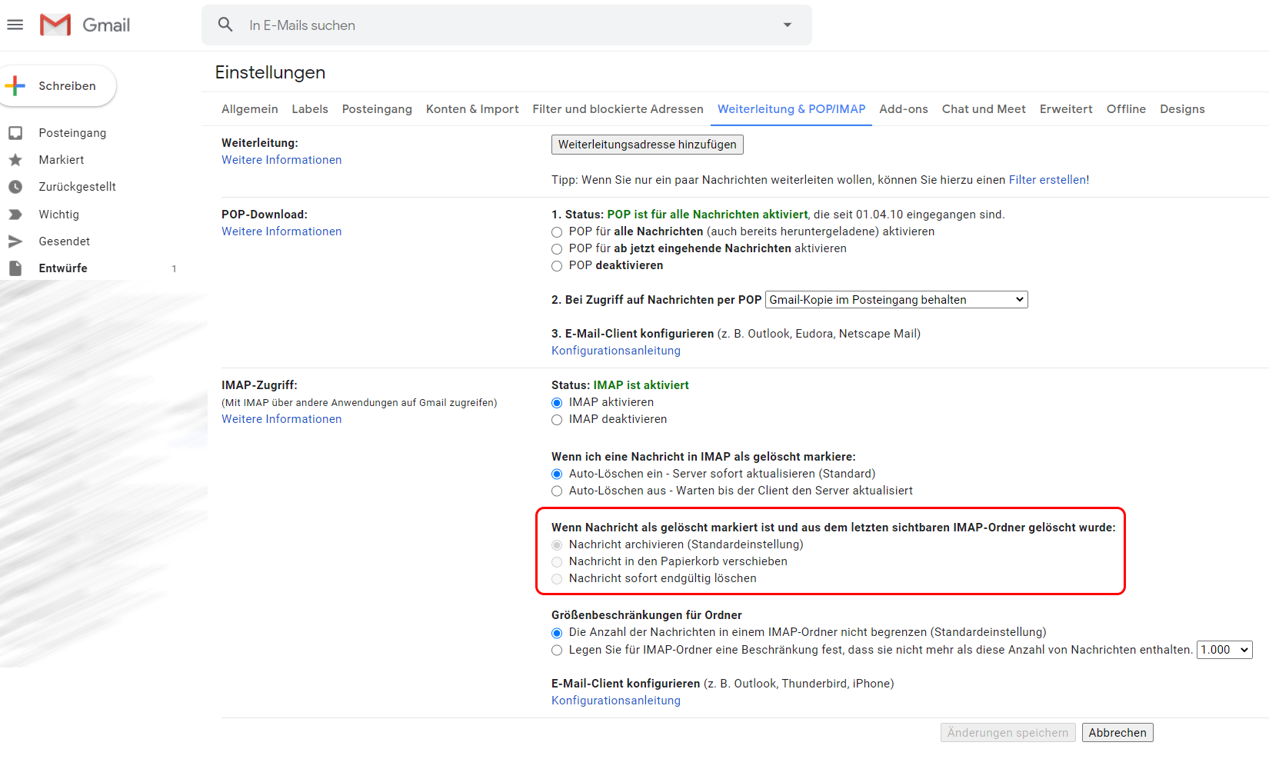Image resolution: width=1269 pixels, height=759 pixels.
Task: Open Konten & Import tab
Action: 472,109
